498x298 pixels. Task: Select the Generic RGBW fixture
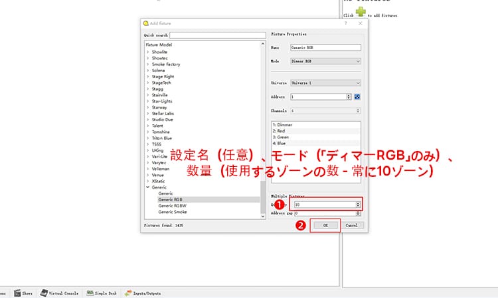tap(173, 206)
